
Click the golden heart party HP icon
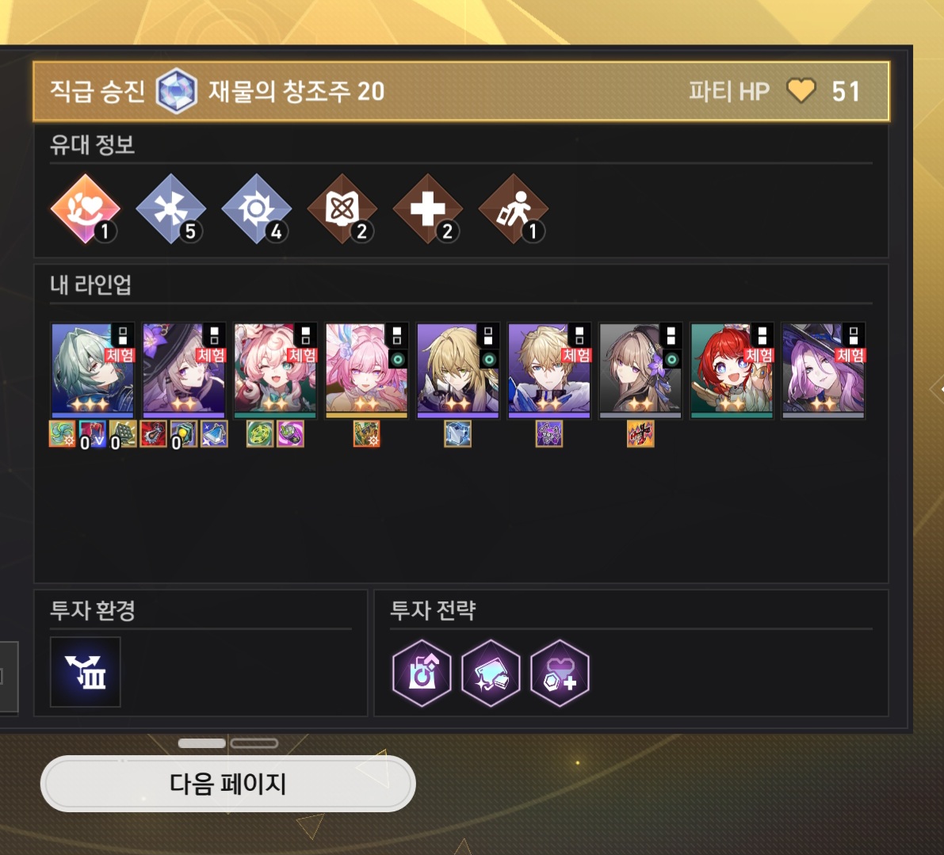801,91
